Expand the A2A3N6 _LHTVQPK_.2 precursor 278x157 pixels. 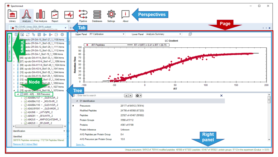[21, 112]
